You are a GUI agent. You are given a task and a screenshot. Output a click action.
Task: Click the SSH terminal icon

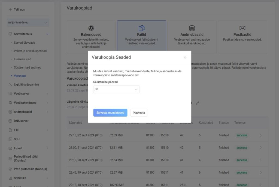coord(10,139)
